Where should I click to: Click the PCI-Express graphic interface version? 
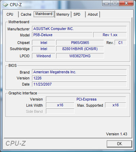[x=86, y=99]
